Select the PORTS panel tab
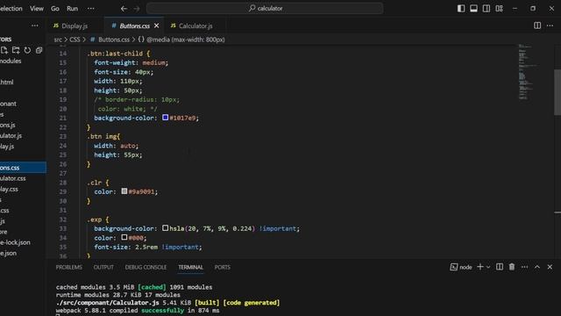 222,267
